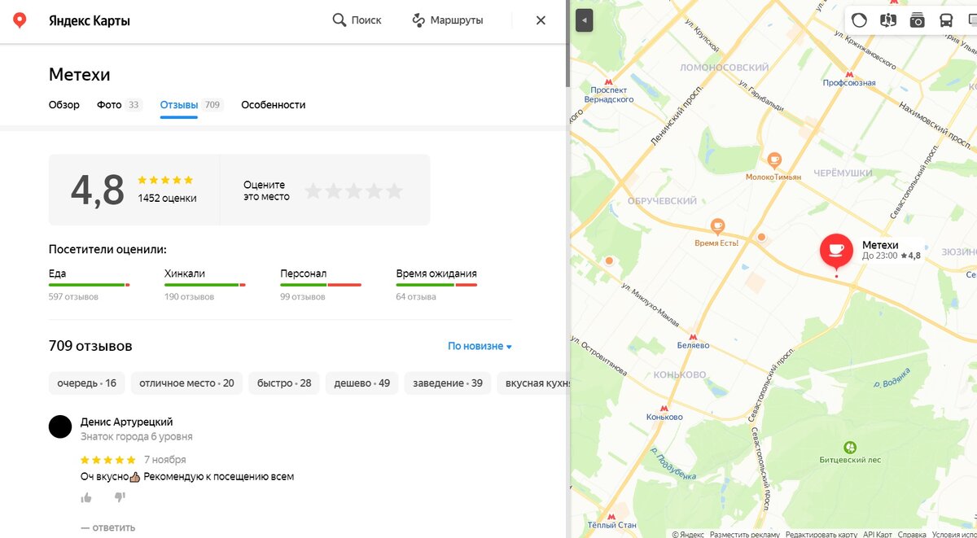Open Разместить рекламу footer link
This screenshot has height=538, width=977.
[744, 534]
